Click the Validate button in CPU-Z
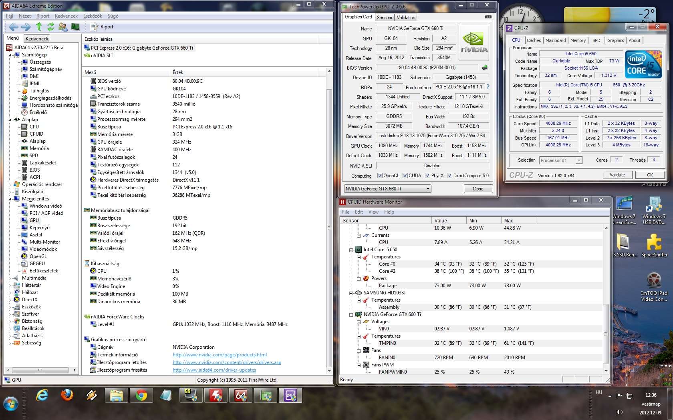This screenshot has width=673, height=420. coord(617,175)
